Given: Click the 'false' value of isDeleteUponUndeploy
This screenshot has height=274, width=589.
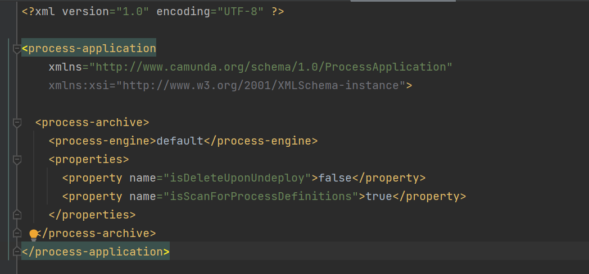Looking at the screenshot, I should coord(335,178).
